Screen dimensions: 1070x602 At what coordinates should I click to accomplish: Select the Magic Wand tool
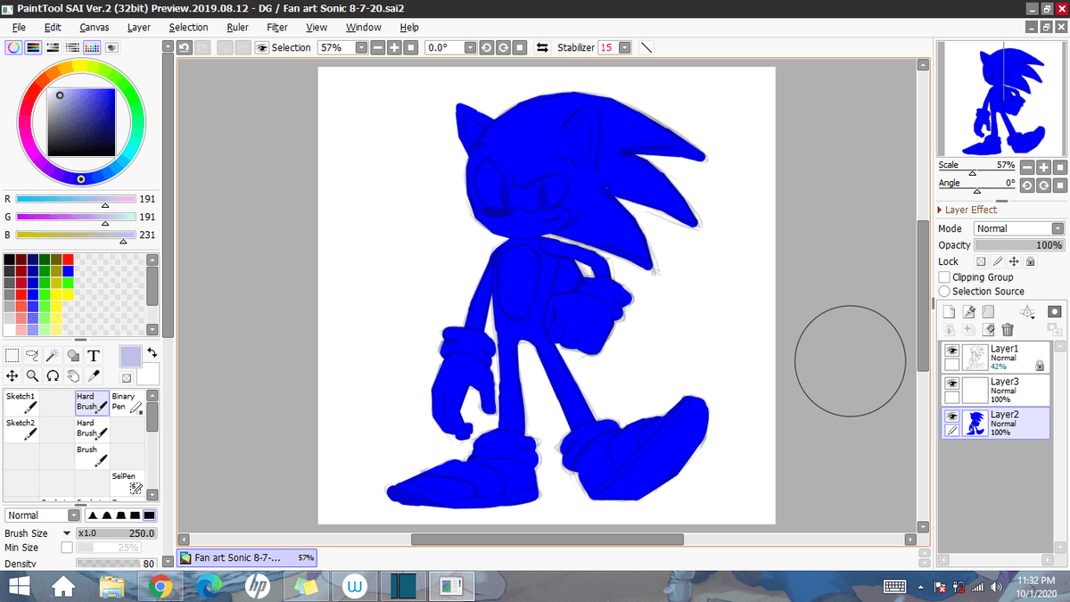coord(53,355)
